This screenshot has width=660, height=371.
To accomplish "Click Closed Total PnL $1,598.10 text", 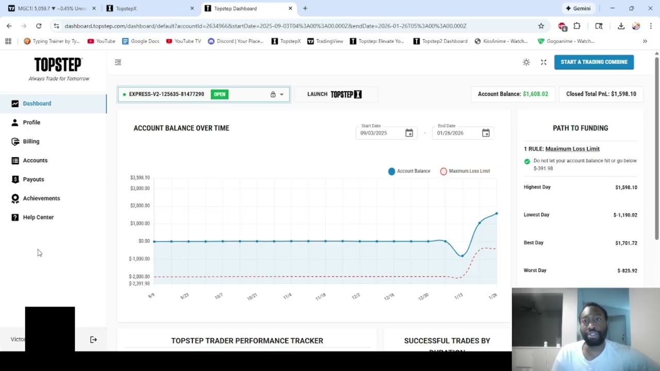I will [601, 94].
